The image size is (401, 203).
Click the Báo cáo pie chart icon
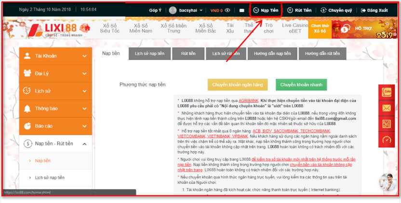(x=27, y=126)
